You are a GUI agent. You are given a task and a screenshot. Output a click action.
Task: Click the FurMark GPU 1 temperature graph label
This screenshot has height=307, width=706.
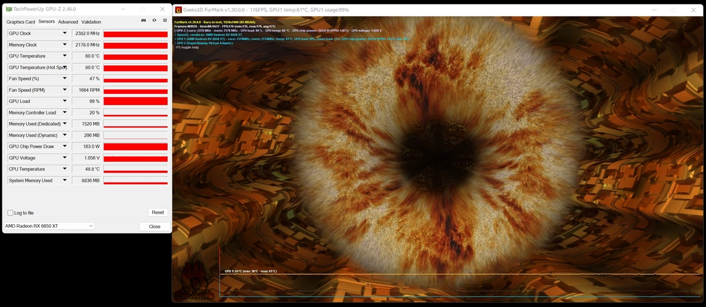pos(251,271)
